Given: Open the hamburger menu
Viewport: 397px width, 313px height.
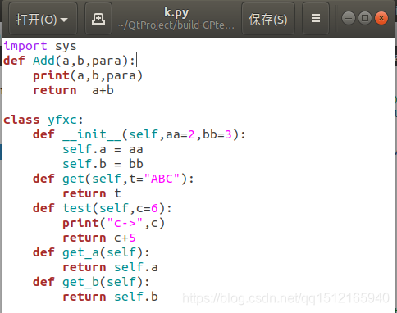Looking at the screenshot, I should click(x=316, y=19).
